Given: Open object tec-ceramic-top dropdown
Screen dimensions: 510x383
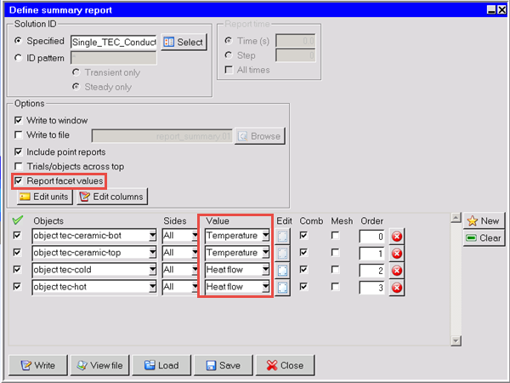Looking at the screenshot, I should (x=152, y=253).
